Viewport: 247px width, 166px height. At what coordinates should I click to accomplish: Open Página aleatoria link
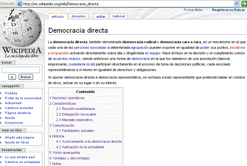pos(18,113)
